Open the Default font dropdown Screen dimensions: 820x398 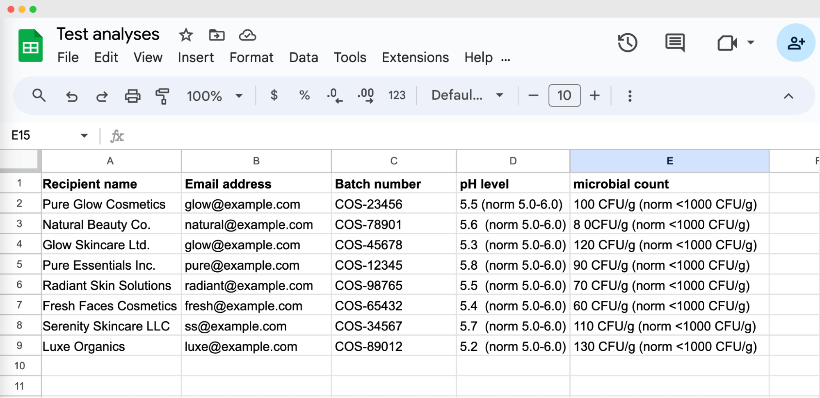coord(467,96)
